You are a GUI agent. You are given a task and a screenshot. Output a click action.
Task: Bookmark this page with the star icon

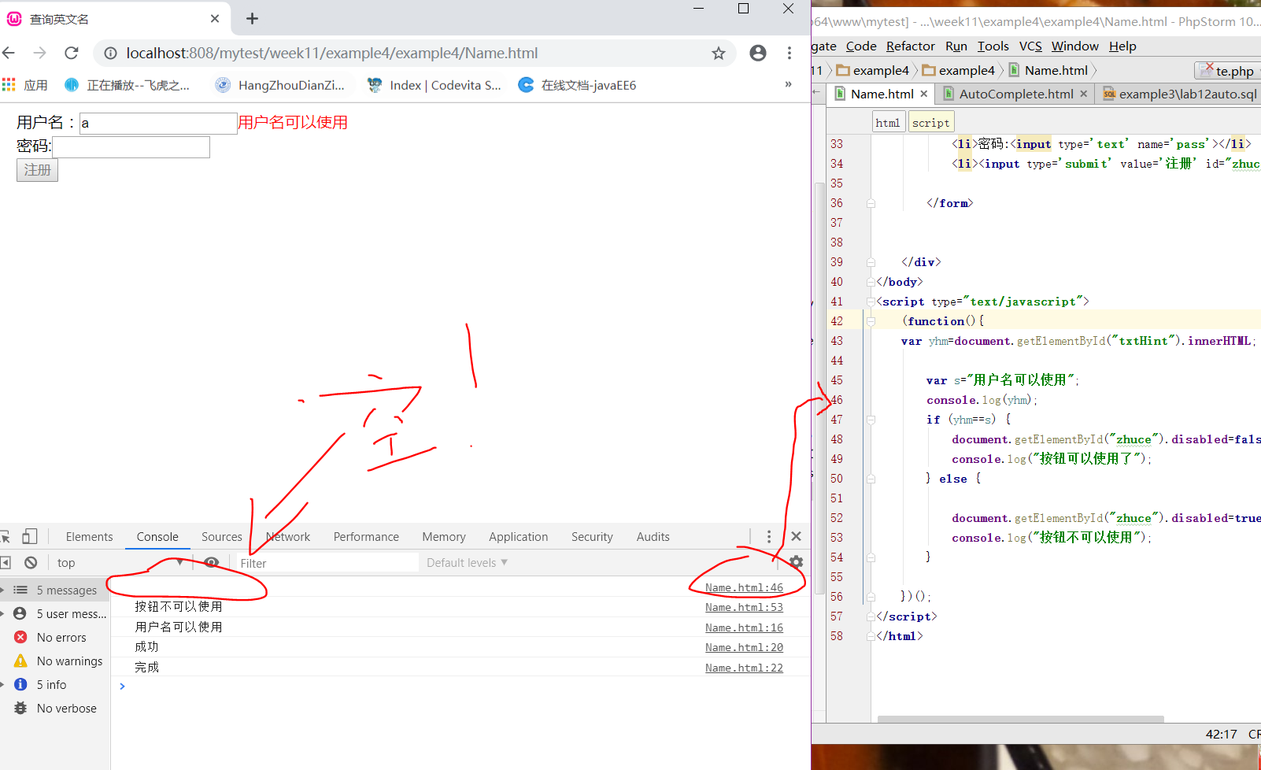(x=718, y=53)
